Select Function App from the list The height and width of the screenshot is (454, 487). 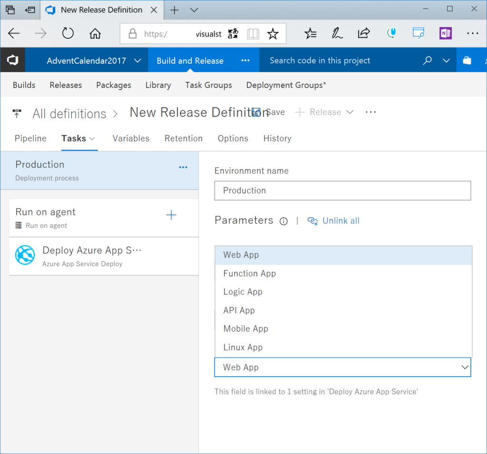[343, 273]
